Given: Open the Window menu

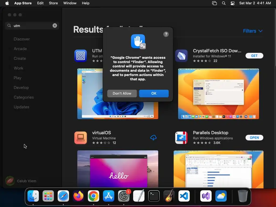Looking at the screenshot, I should coord(70,3).
